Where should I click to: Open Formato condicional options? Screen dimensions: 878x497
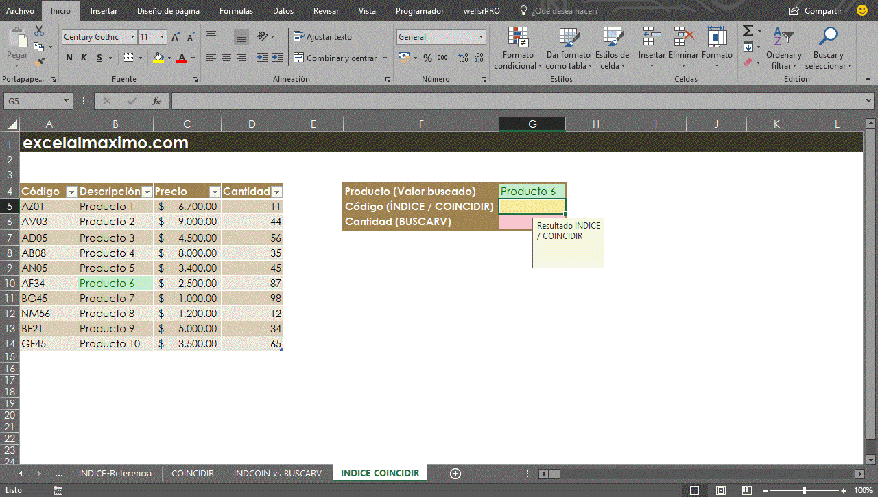click(518, 48)
